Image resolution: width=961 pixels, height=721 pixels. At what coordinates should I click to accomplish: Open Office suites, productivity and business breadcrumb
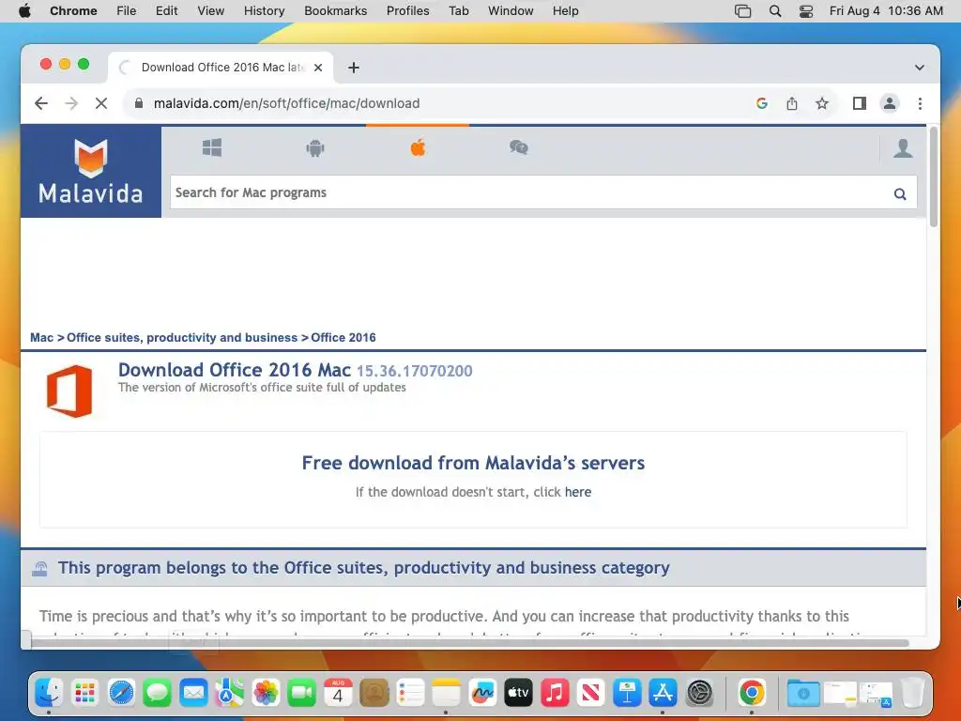point(182,338)
